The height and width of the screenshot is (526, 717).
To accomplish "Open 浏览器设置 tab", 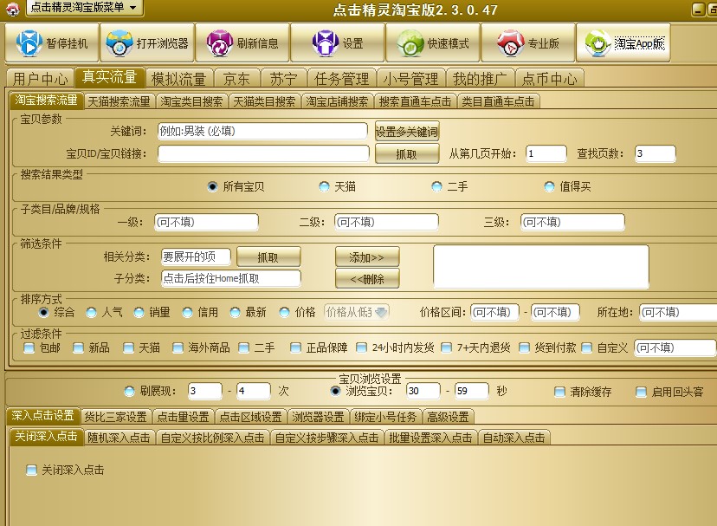I will 318,417.
